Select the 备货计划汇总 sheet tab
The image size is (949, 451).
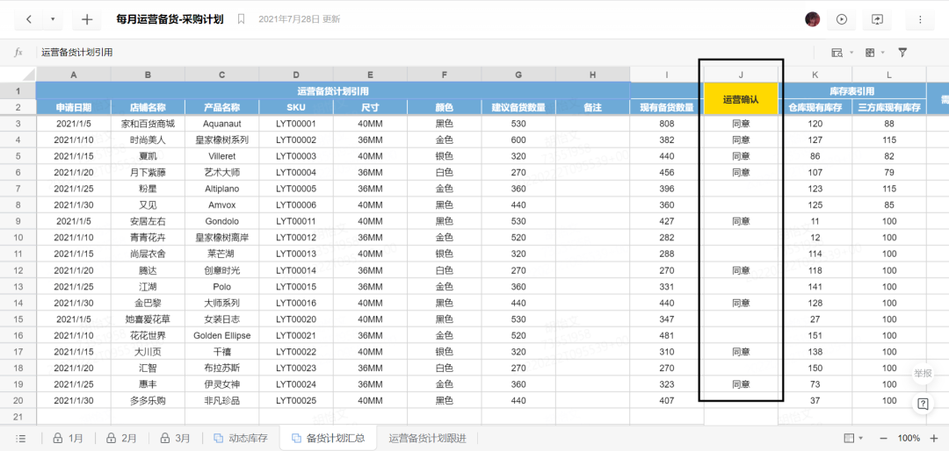click(x=328, y=439)
